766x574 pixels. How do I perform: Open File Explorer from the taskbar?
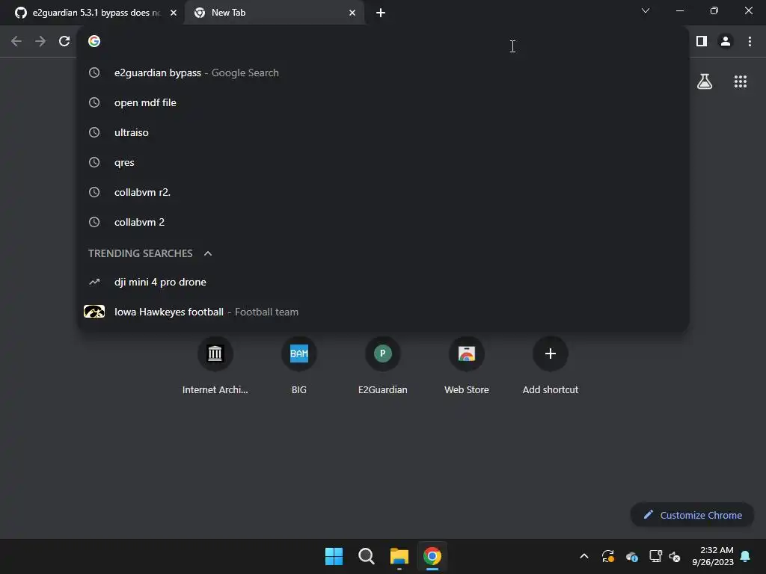pos(399,556)
